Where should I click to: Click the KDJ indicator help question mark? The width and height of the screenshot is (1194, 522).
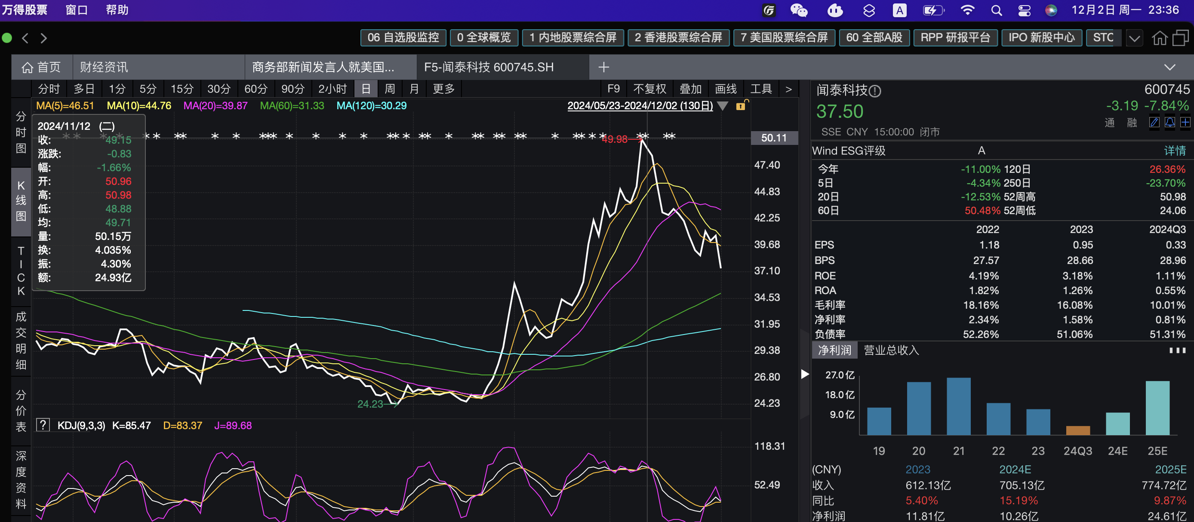43,425
